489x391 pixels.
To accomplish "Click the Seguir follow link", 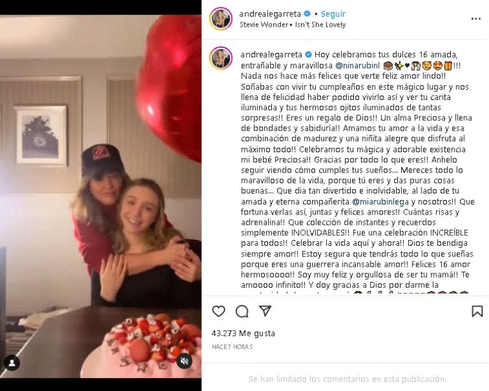I will pos(333,14).
